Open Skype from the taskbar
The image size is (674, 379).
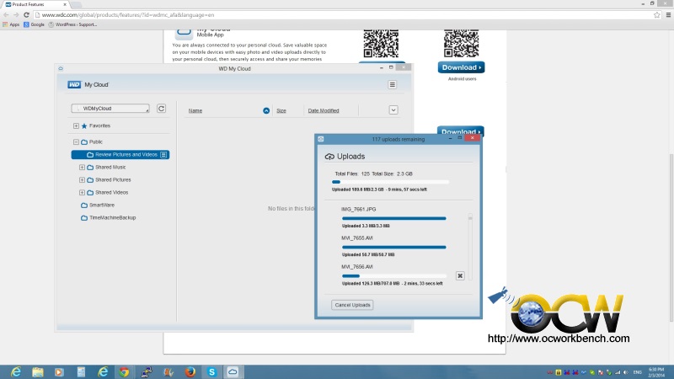point(211,371)
